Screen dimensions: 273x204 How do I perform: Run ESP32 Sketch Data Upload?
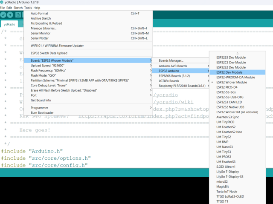click(x=88, y=53)
